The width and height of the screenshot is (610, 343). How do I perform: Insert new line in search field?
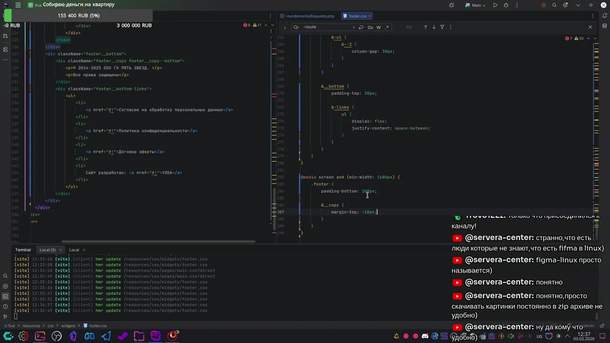tap(361, 27)
